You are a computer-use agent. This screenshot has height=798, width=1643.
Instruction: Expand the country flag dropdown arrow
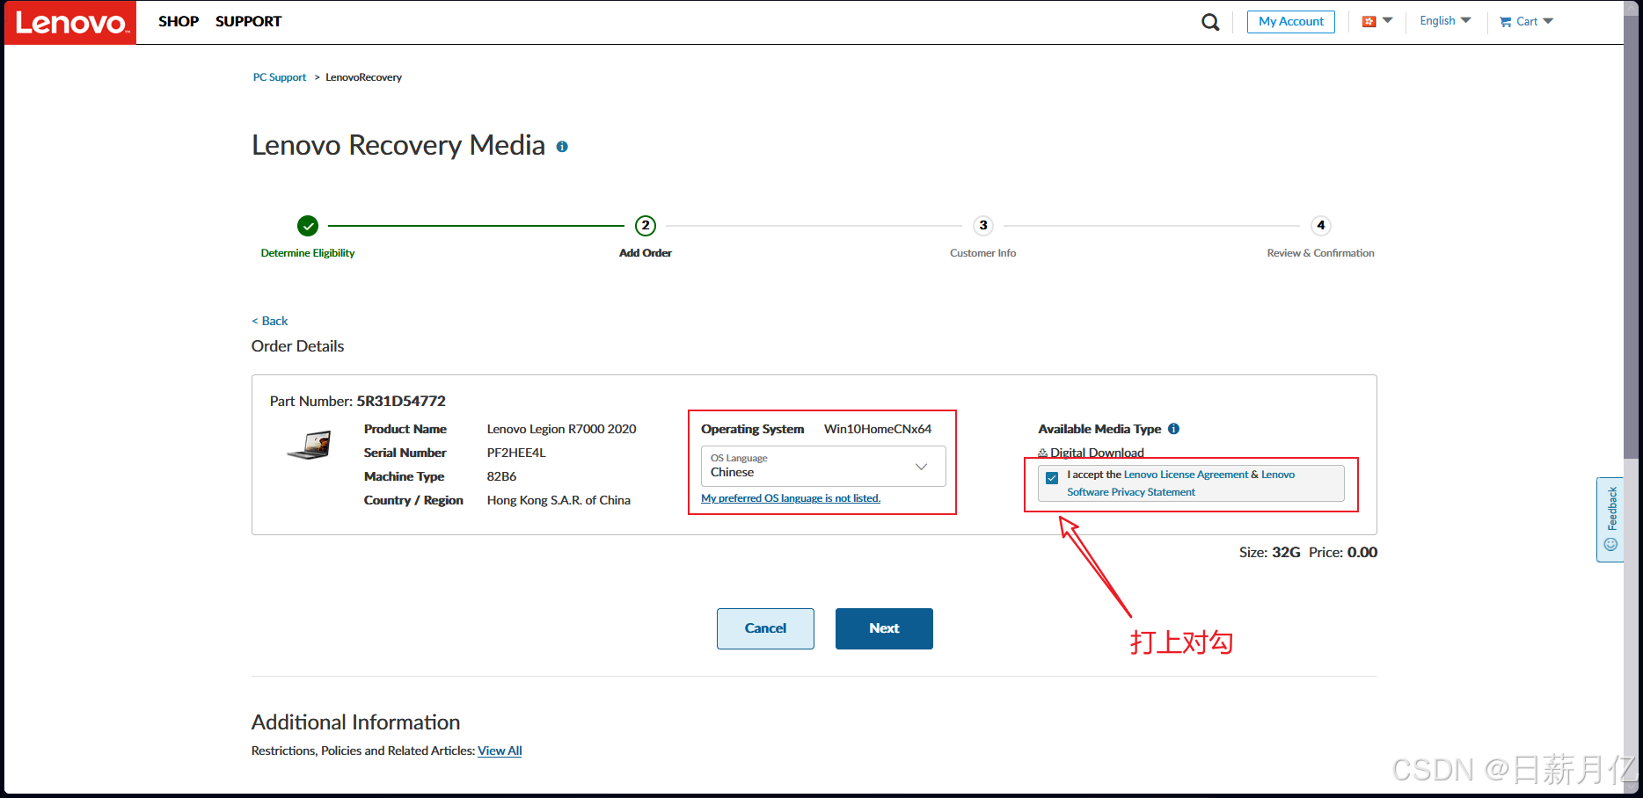tap(1387, 20)
